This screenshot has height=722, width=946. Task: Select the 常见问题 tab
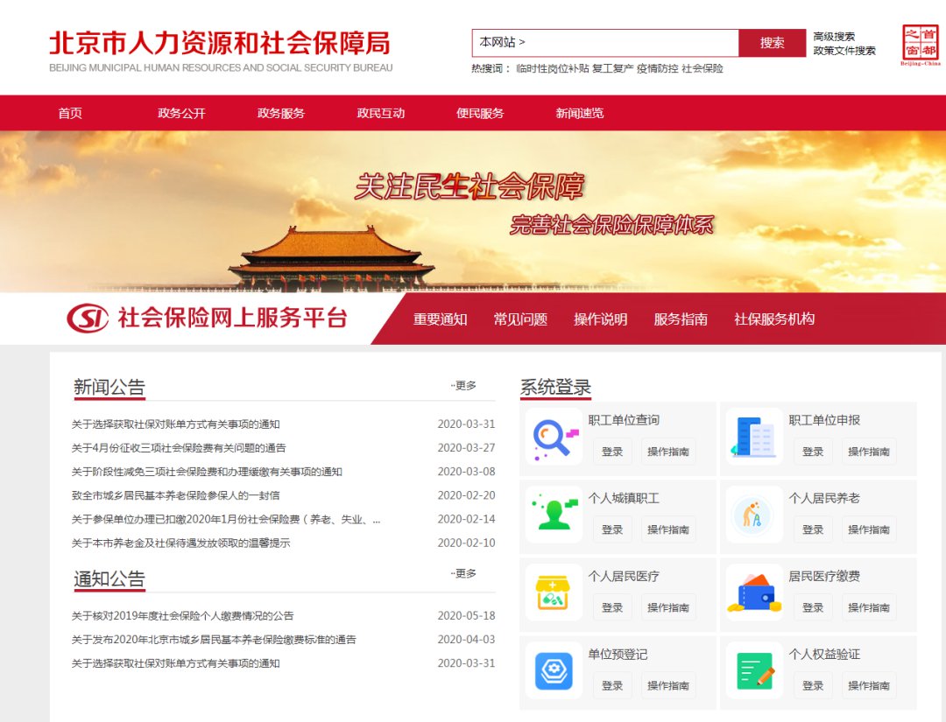pos(520,319)
